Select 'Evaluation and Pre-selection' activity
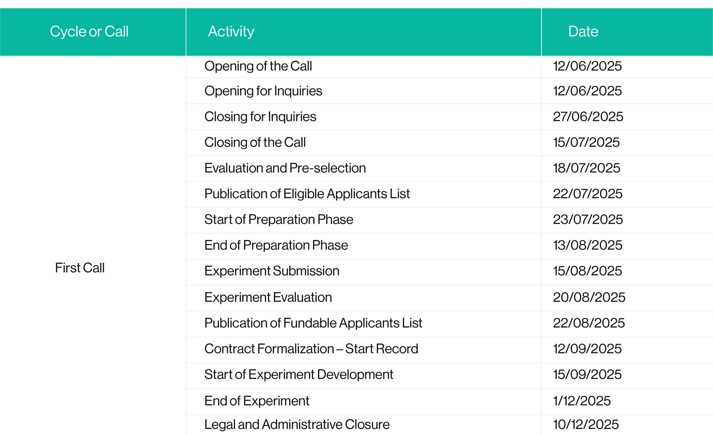The width and height of the screenshot is (713, 435). point(285,168)
